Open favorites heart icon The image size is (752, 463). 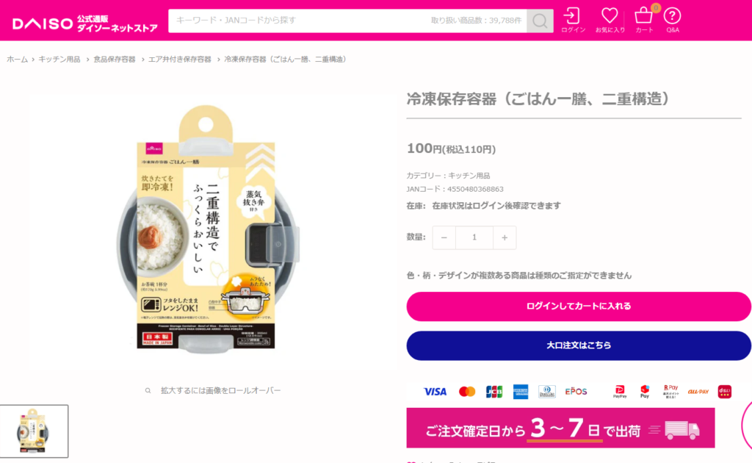click(610, 20)
